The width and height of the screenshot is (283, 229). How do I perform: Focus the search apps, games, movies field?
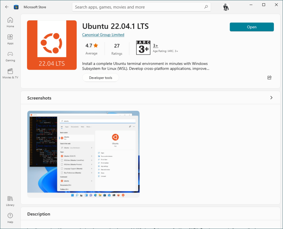141,7
